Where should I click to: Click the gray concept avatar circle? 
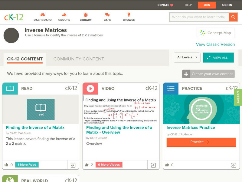pos(11,35)
